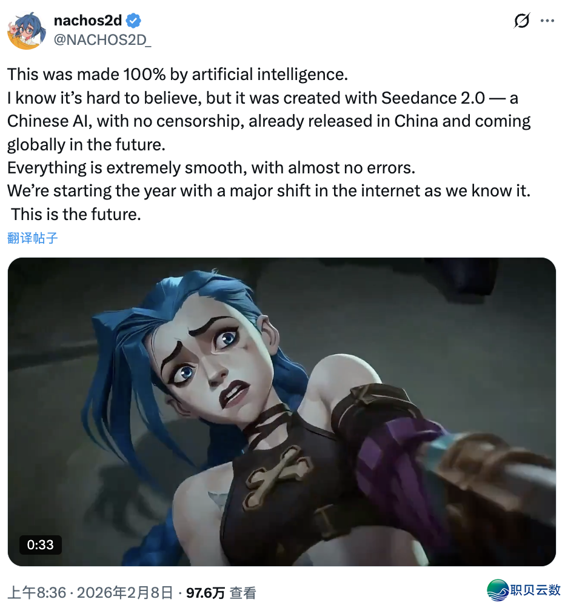Click the 查看 views label

[x=242, y=593]
